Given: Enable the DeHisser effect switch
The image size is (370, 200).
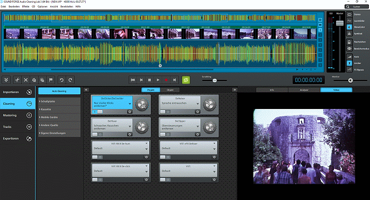Looking at the screenshot, I should 97,134.
